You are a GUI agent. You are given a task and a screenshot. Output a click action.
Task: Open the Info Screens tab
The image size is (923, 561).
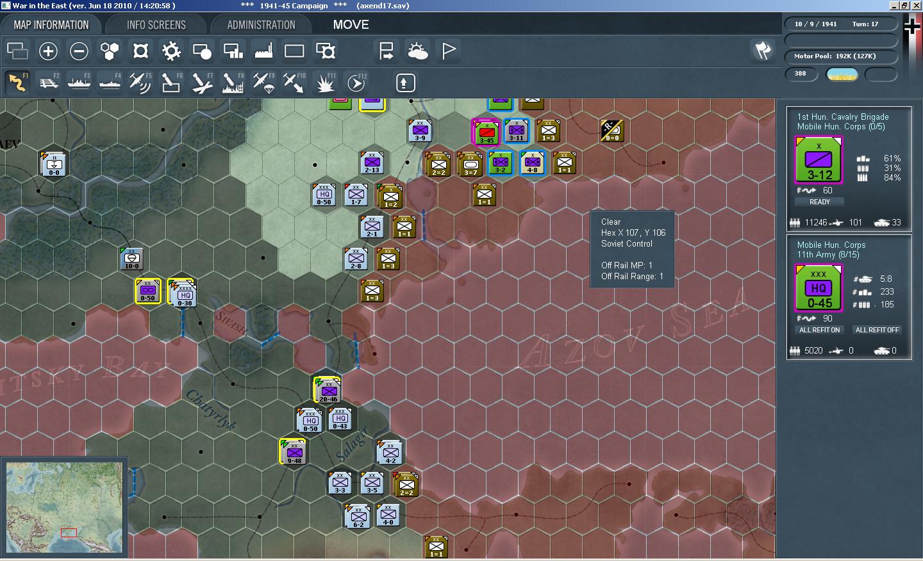(156, 25)
